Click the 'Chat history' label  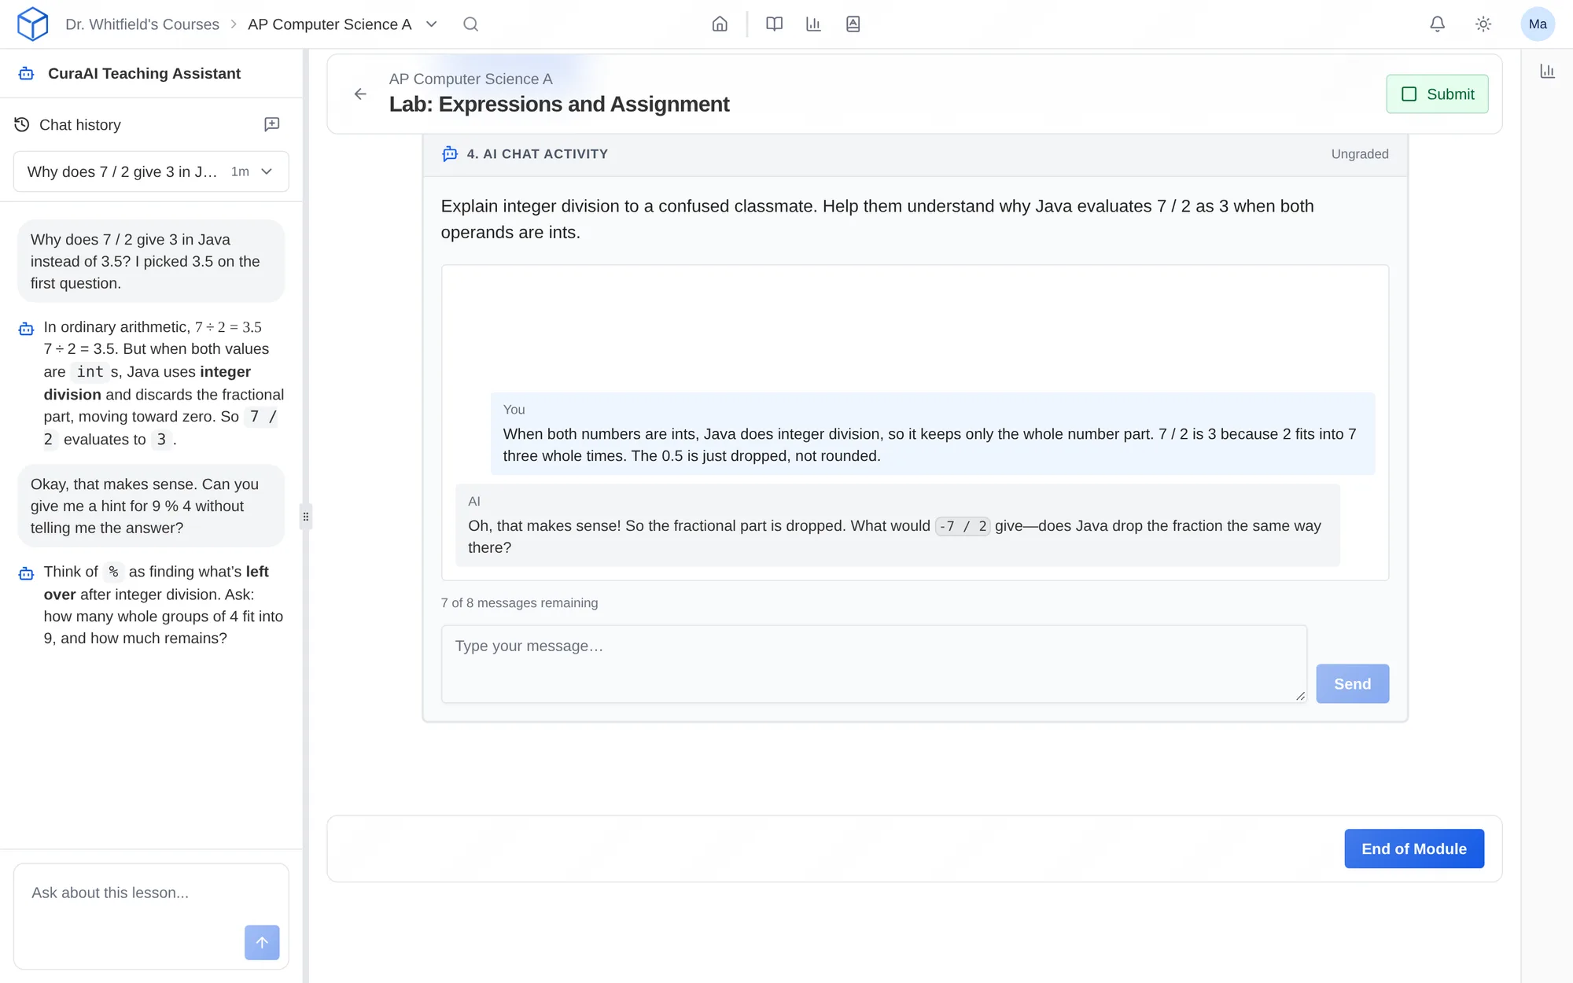[80, 125]
